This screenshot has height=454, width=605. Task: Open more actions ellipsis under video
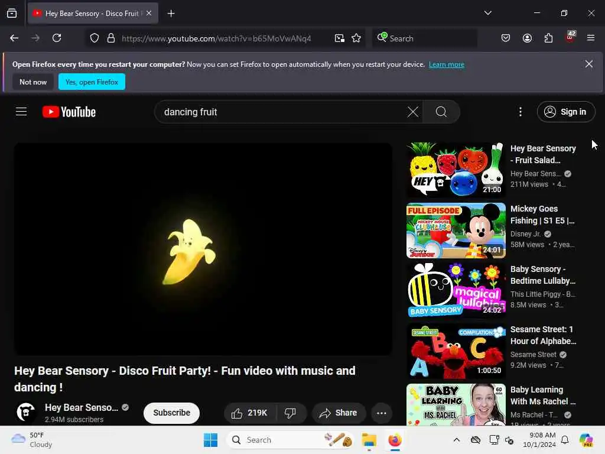point(382,413)
